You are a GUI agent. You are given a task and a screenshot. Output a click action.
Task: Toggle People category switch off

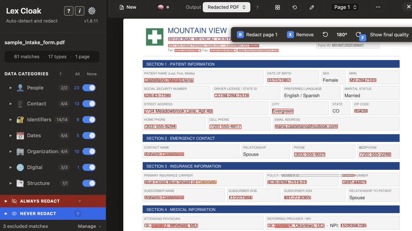[x=89, y=88]
